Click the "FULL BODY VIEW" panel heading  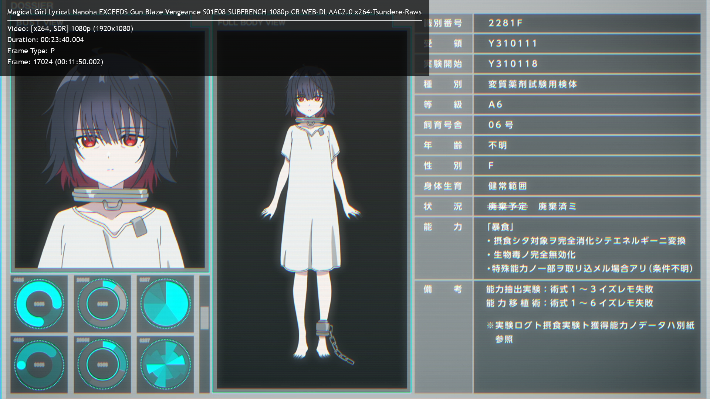[x=251, y=23]
